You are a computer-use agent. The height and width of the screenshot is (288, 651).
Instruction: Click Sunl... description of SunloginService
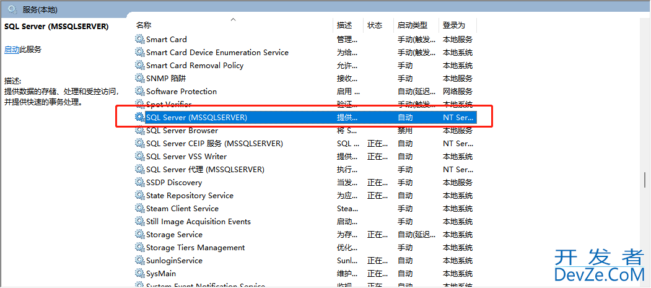(347, 261)
